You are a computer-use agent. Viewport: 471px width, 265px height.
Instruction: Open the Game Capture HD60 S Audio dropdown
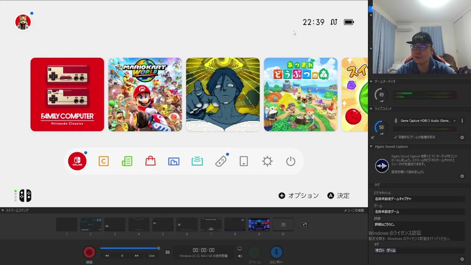click(x=428, y=121)
